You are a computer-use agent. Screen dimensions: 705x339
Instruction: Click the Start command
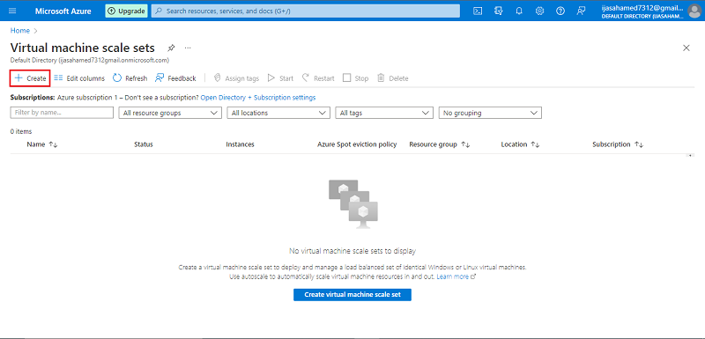[280, 78]
